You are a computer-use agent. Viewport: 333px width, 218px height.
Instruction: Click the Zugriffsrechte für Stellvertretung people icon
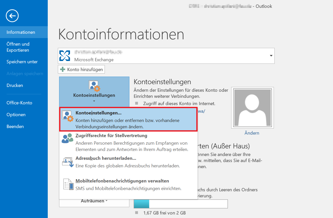pyautogui.click(x=67, y=138)
